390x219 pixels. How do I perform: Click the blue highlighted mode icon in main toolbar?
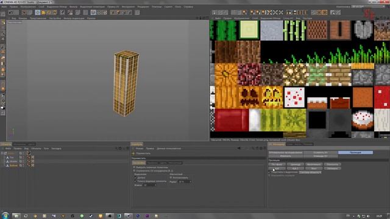(38, 12)
